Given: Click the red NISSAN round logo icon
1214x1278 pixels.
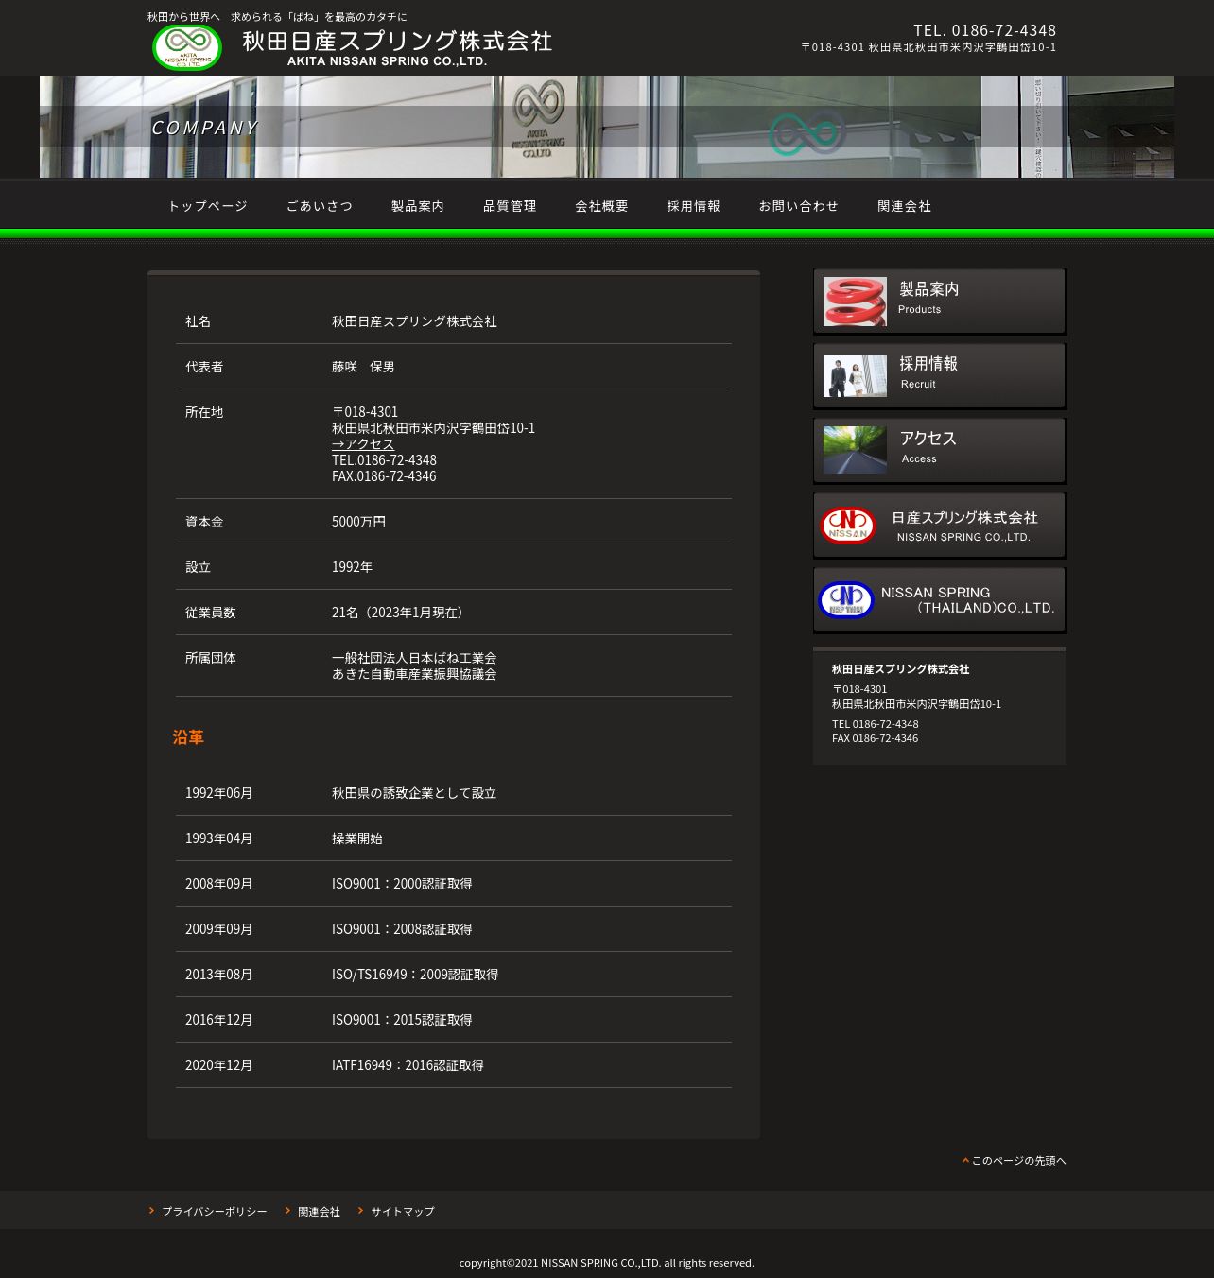Looking at the screenshot, I should [x=848, y=526].
